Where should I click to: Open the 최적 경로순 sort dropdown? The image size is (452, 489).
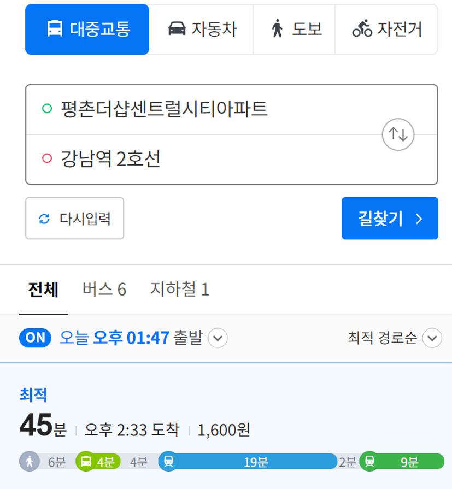click(395, 338)
